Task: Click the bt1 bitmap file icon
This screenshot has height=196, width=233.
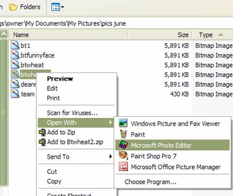Action: click(x=15, y=45)
